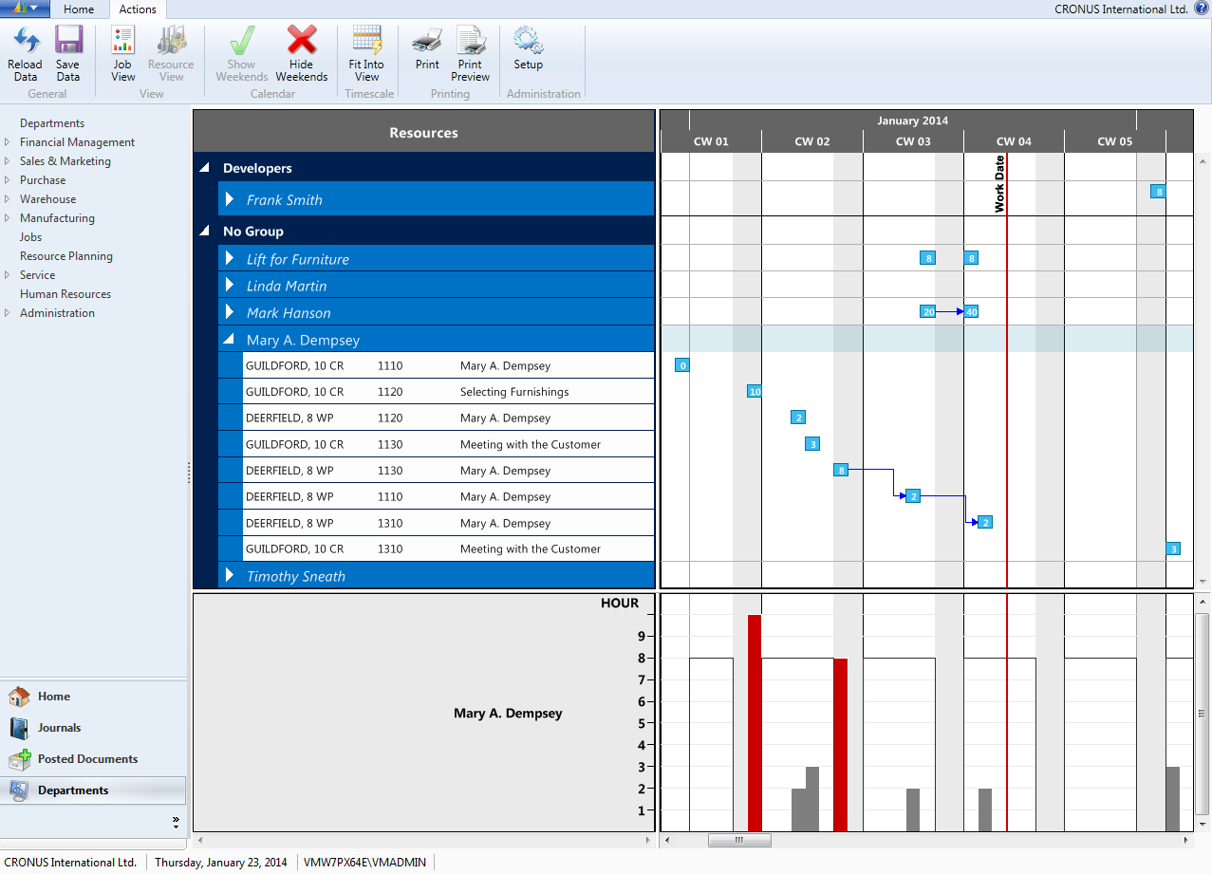
Task: Switch to the Home ribbon tab
Action: pos(79,9)
